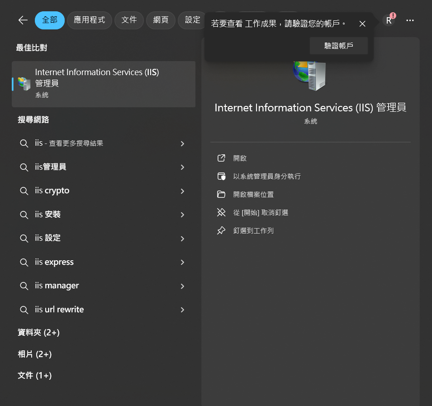
Task: Expand the 'iis manager' suggestion chevron
Action: click(182, 286)
